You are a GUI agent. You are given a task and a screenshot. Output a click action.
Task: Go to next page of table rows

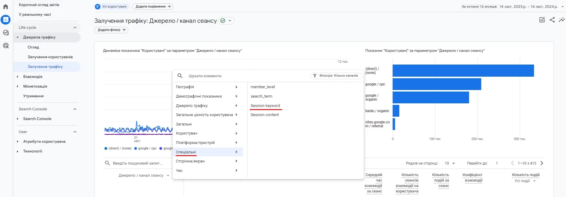[x=542, y=163]
